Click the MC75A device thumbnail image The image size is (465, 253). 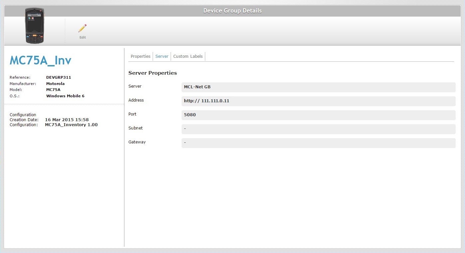pos(35,26)
